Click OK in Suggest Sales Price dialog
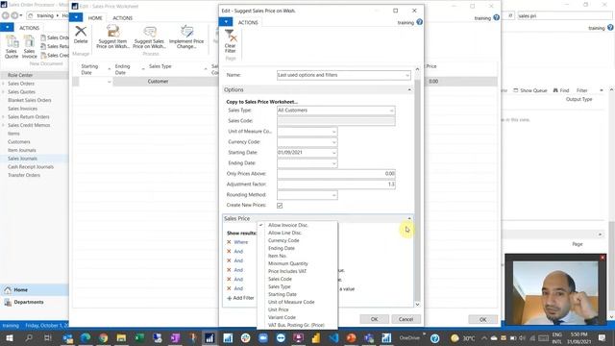Screen dimensions: 615x346 coord(375,319)
